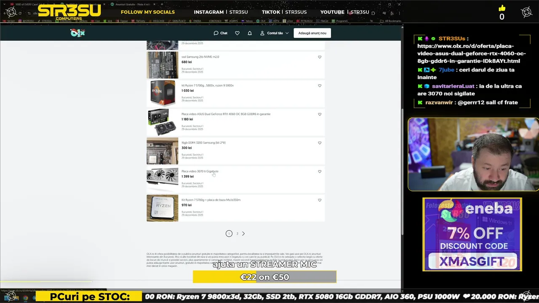The height and width of the screenshot is (303, 539).
Task: Open the ENEBA bookmark
Action: (x=195, y=21)
